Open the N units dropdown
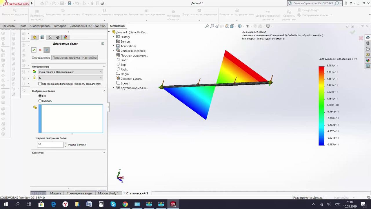 click(71, 78)
